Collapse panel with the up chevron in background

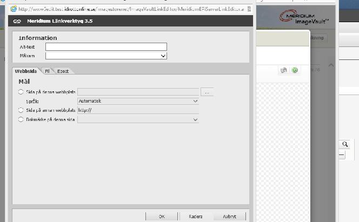331,65
